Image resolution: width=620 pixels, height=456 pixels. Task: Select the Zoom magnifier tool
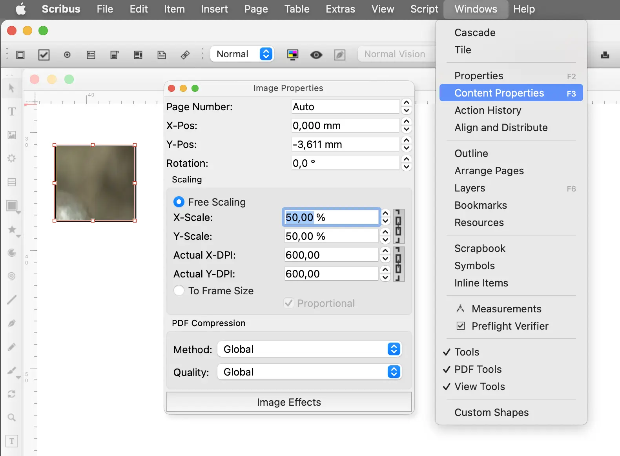coord(12,418)
